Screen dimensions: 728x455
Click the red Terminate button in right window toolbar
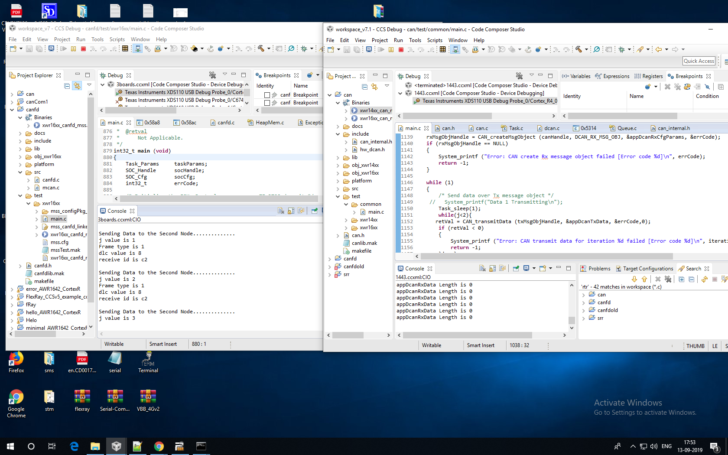click(x=401, y=50)
